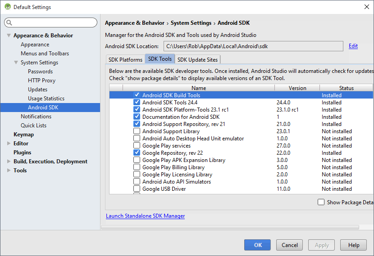Check Android Support Library
Screen dimensions: 374x256
(137, 131)
